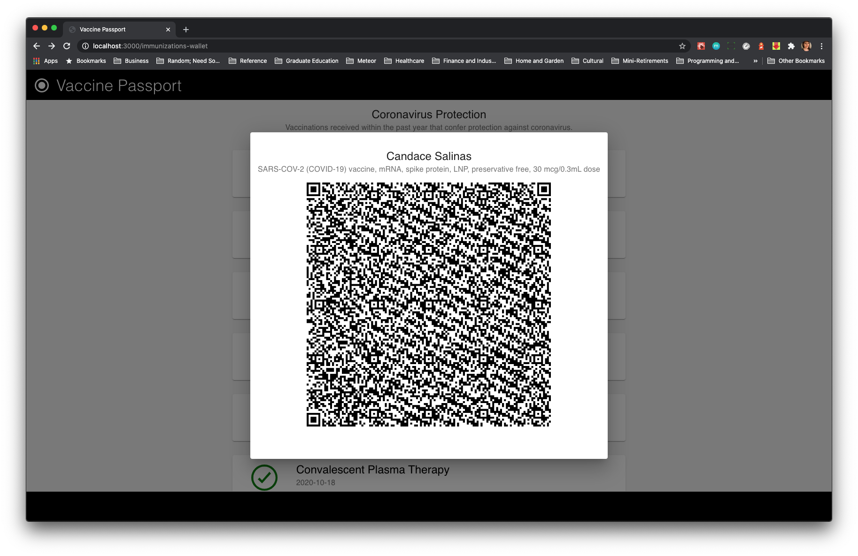Open the Random; Need So... bookmarks folder

(x=188, y=61)
